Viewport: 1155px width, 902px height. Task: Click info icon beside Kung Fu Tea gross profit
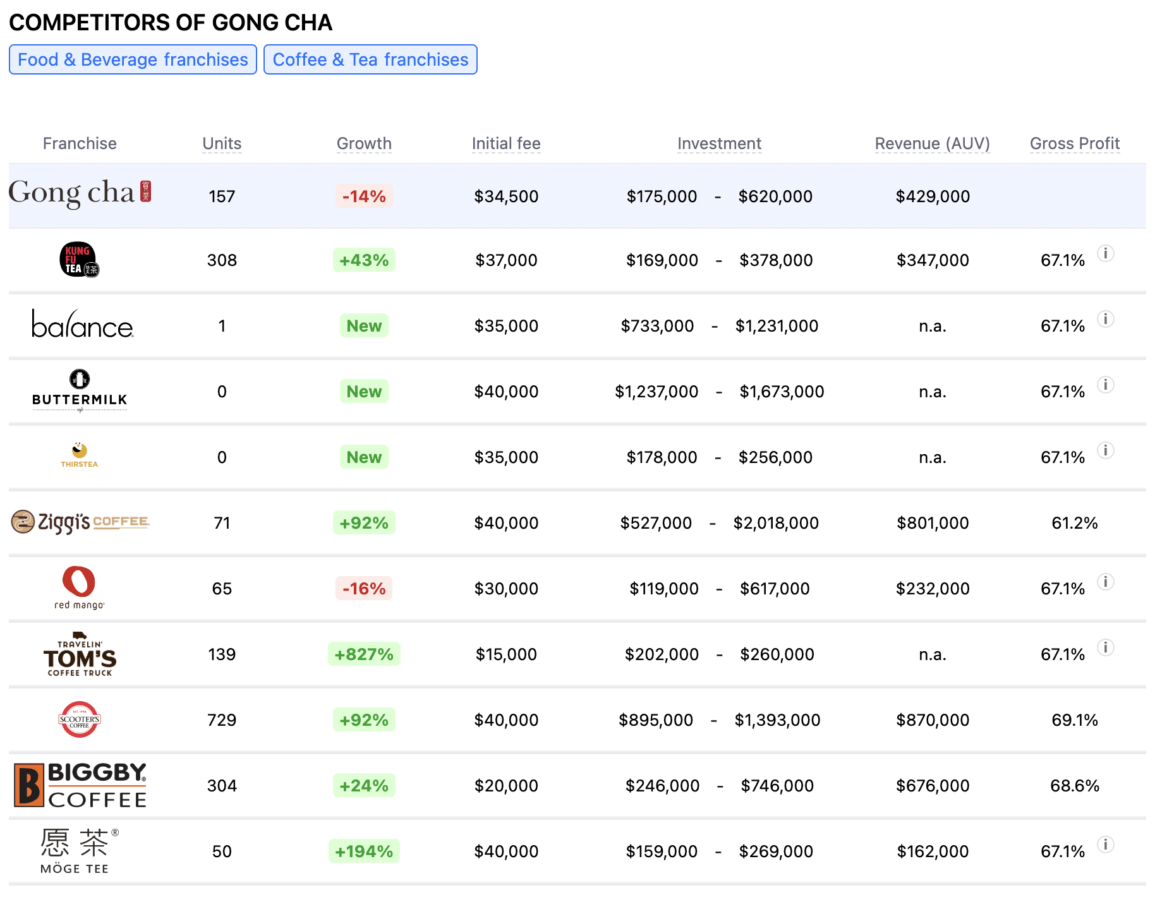click(1105, 253)
